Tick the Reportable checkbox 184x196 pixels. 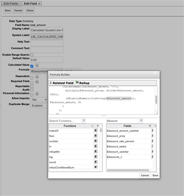coord(32,86)
